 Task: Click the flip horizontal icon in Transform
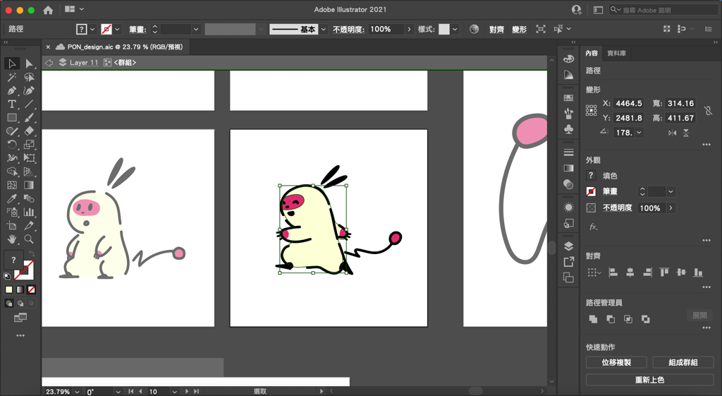tap(672, 133)
